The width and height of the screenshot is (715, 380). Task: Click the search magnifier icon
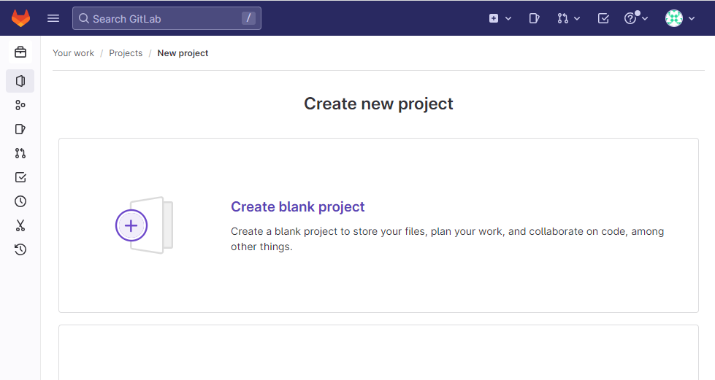point(83,18)
